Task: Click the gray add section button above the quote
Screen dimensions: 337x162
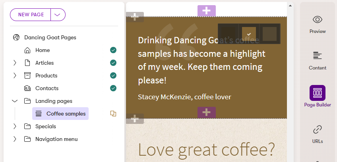Action: [x=135, y=17]
